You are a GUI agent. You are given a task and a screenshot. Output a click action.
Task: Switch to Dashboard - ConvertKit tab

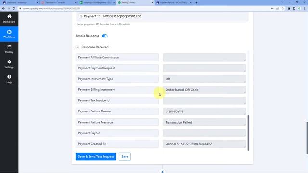pyautogui.click(x=58, y=3)
